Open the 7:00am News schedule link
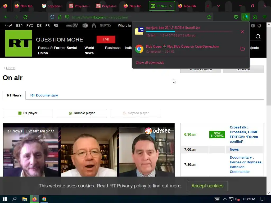The height and width of the screenshot is (203, 271). coord(234,150)
